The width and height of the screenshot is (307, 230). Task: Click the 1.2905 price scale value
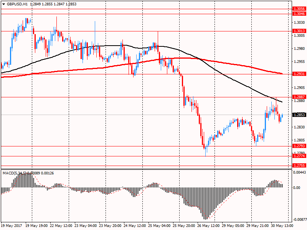[x=300, y=88]
